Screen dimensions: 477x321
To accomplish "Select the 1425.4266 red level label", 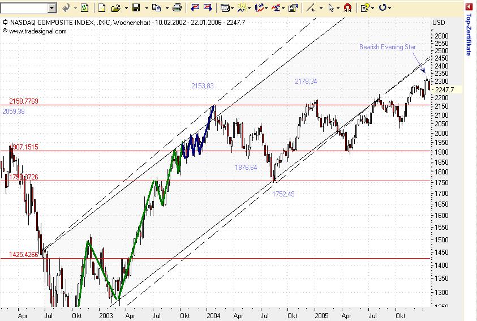I will click(x=24, y=254).
